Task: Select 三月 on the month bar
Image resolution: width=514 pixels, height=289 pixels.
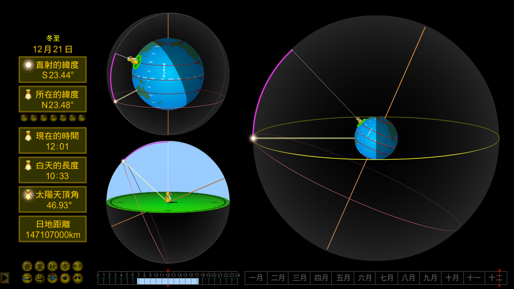Action: (x=300, y=278)
